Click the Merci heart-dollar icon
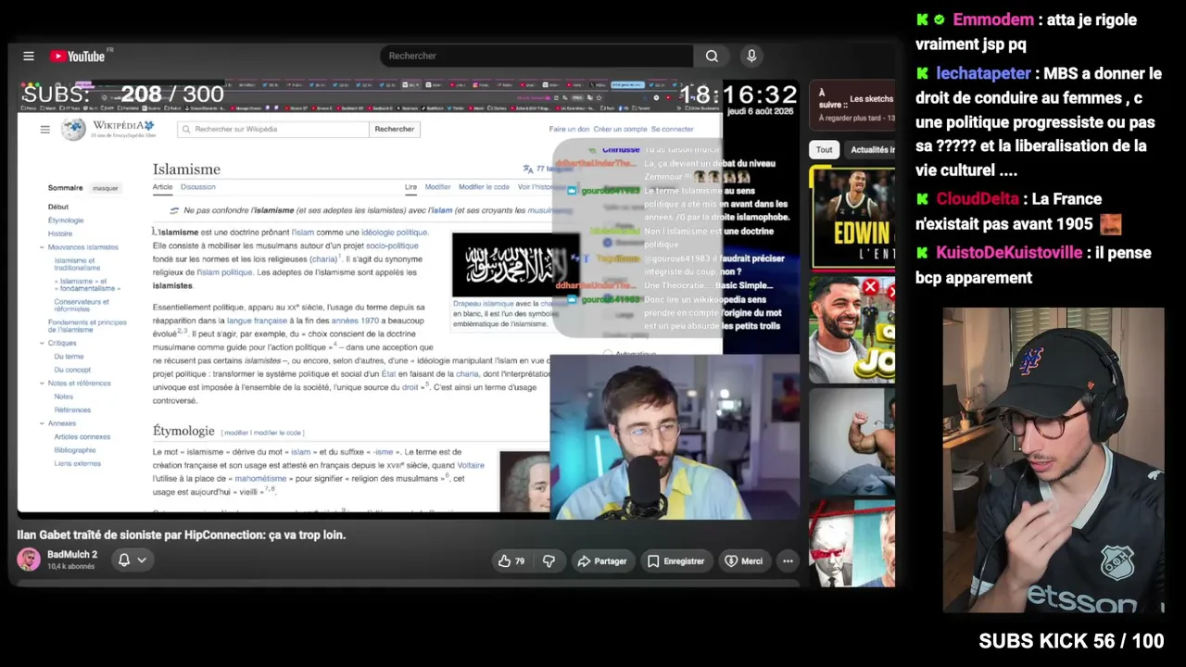The height and width of the screenshot is (667, 1186). pos(731,561)
